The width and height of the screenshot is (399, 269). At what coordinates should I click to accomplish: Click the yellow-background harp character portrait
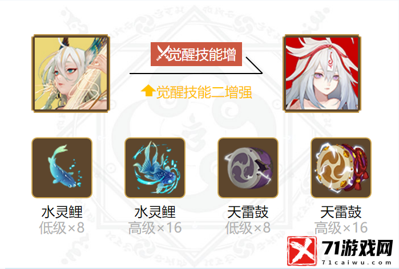[71, 74]
